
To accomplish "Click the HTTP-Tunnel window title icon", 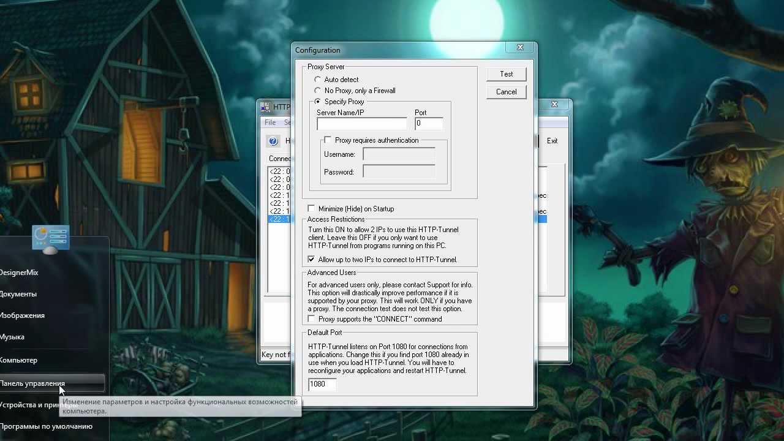I will pyautogui.click(x=265, y=107).
